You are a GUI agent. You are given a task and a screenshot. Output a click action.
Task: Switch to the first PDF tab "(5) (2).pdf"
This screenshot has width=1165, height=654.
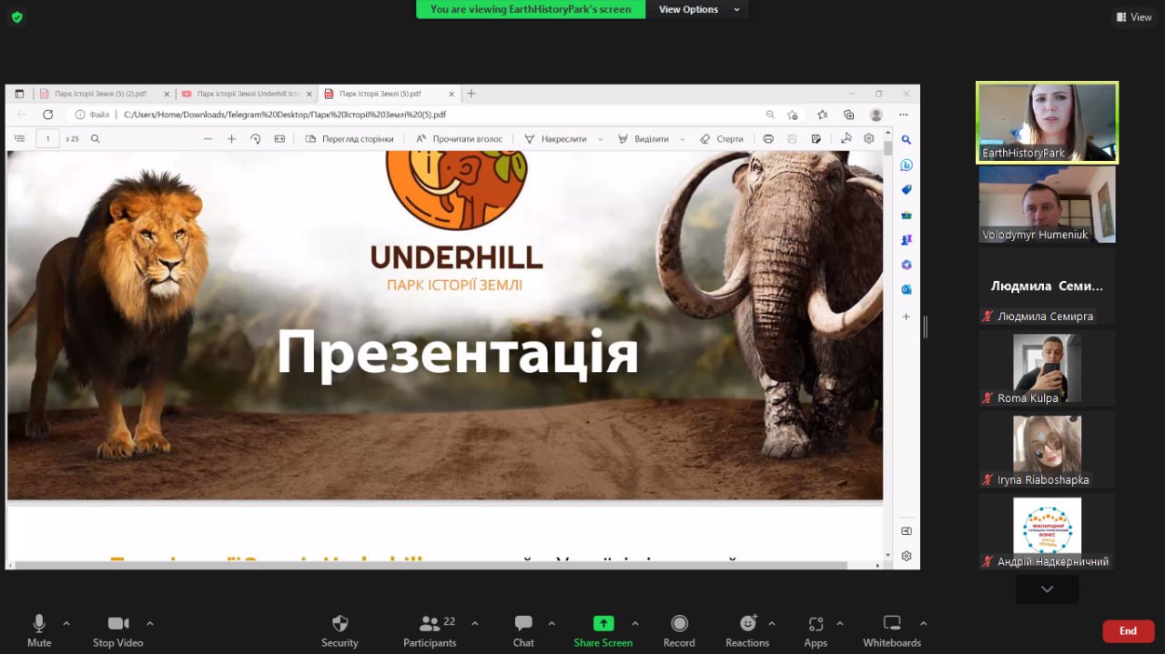(x=100, y=94)
